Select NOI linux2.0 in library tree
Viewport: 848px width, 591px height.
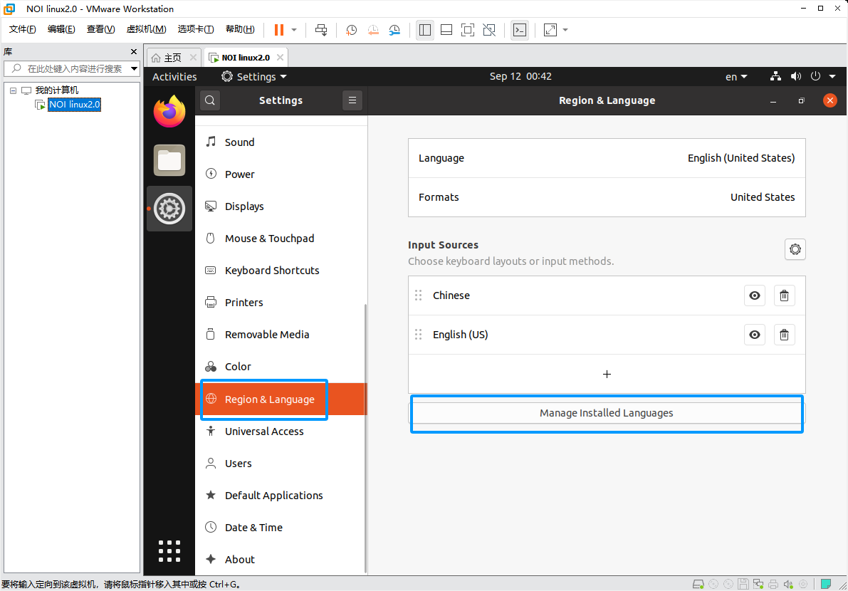click(74, 105)
